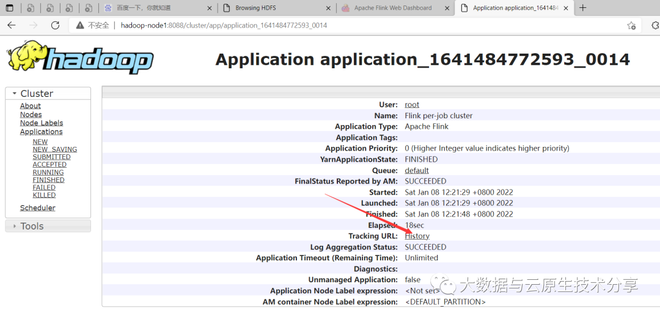Open the Node Labels link
Image resolution: width=660 pixels, height=314 pixels.
point(42,123)
